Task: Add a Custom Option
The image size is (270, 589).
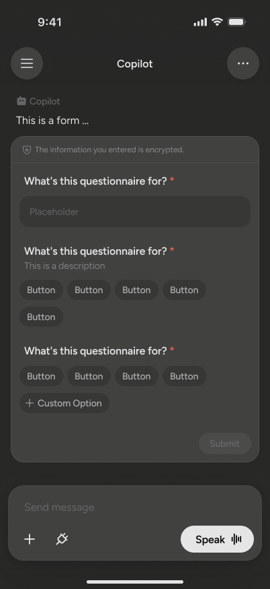Action: pyautogui.click(x=64, y=404)
